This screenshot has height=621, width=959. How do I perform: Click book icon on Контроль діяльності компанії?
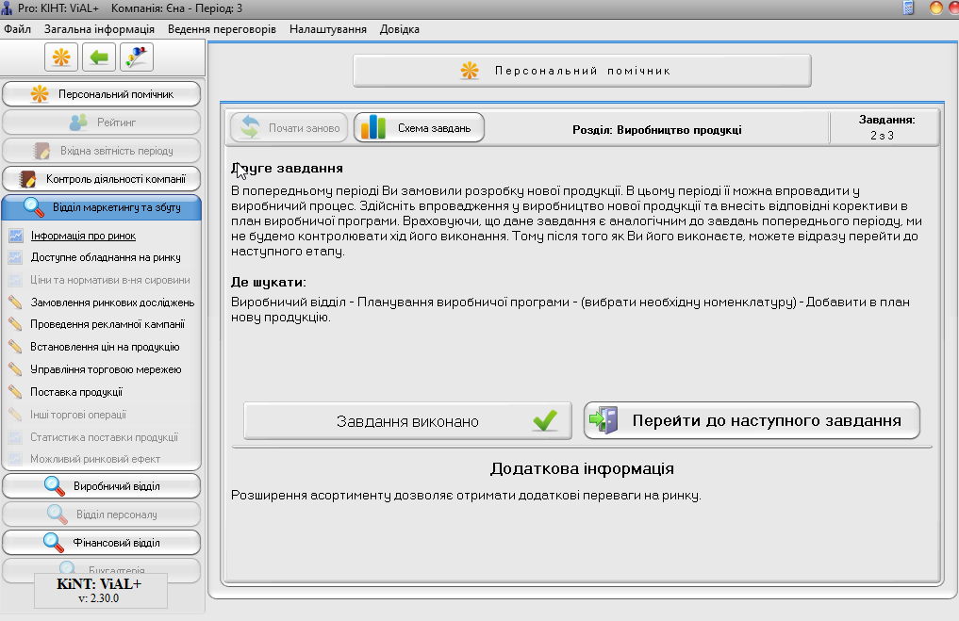pyautogui.click(x=27, y=179)
